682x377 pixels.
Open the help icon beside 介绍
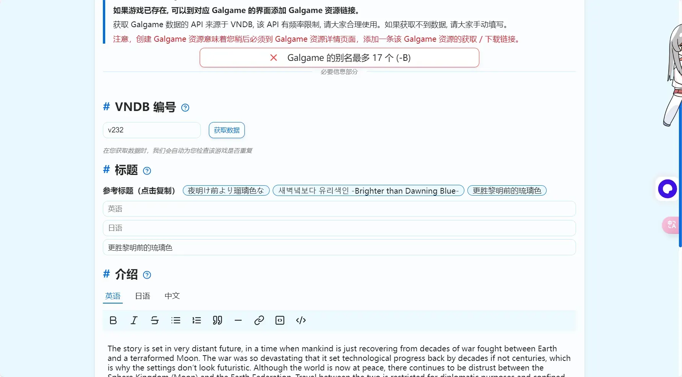[x=147, y=275]
